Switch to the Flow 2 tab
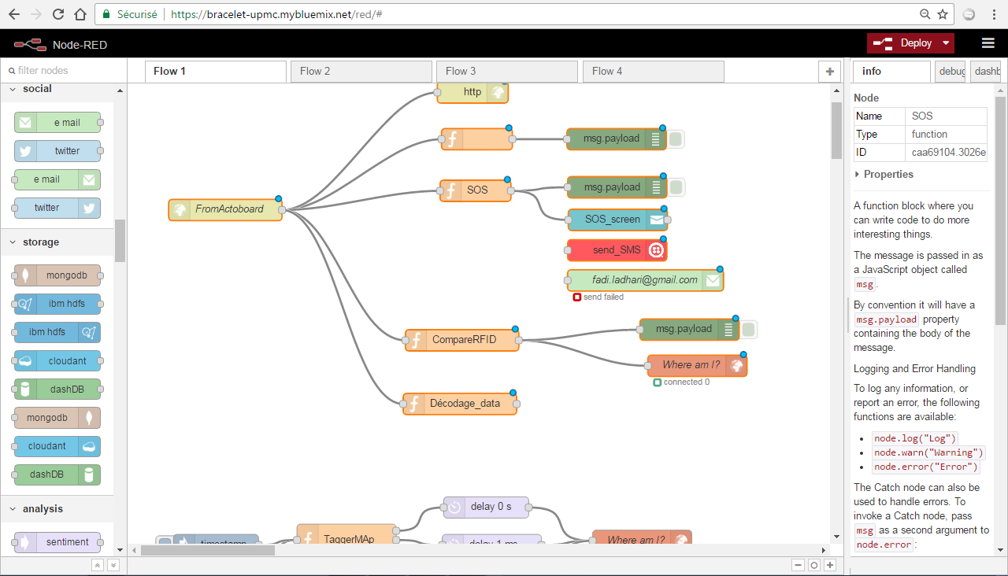1008x576 pixels. 361,71
